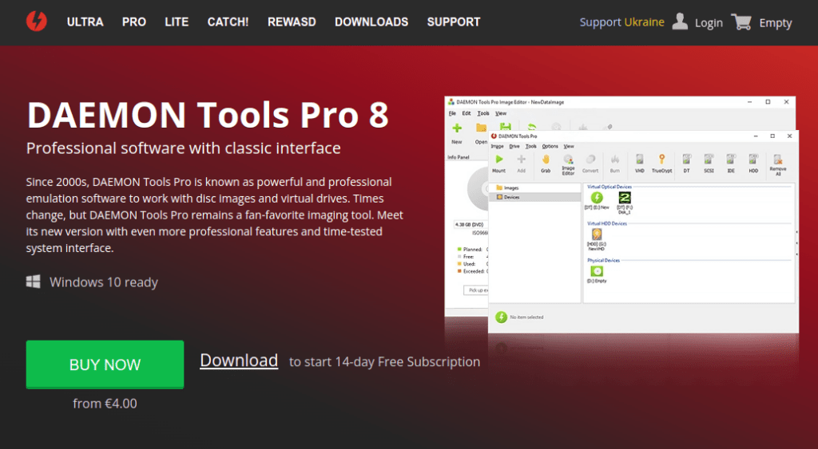Click the Convert toolbar icon

tap(590, 160)
